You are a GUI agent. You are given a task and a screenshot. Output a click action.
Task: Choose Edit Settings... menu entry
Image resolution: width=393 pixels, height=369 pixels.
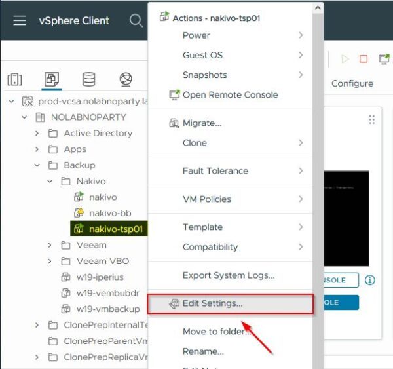pyautogui.click(x=230, y=303)
